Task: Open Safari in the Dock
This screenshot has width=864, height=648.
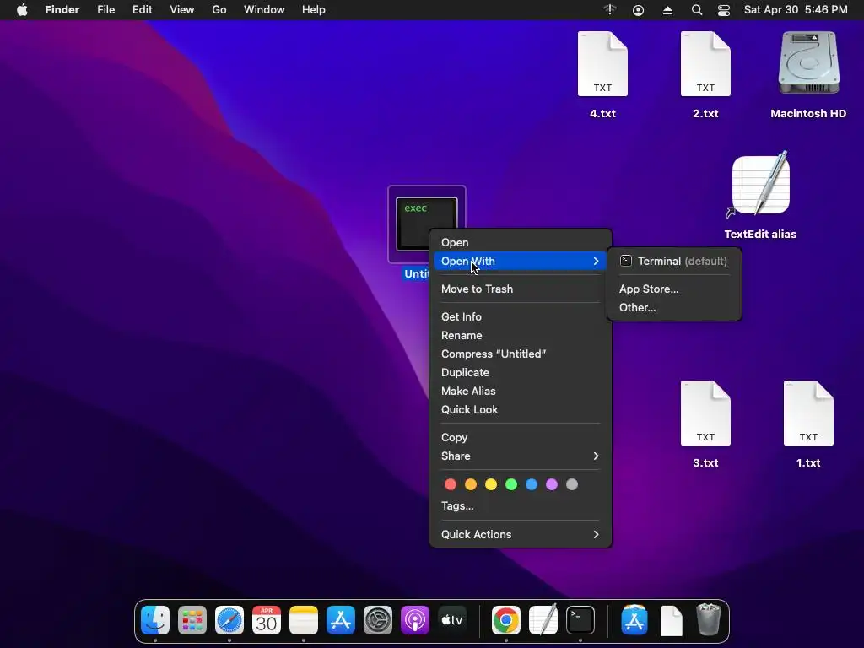Action: pyautogui.click(x=229, y=620)
